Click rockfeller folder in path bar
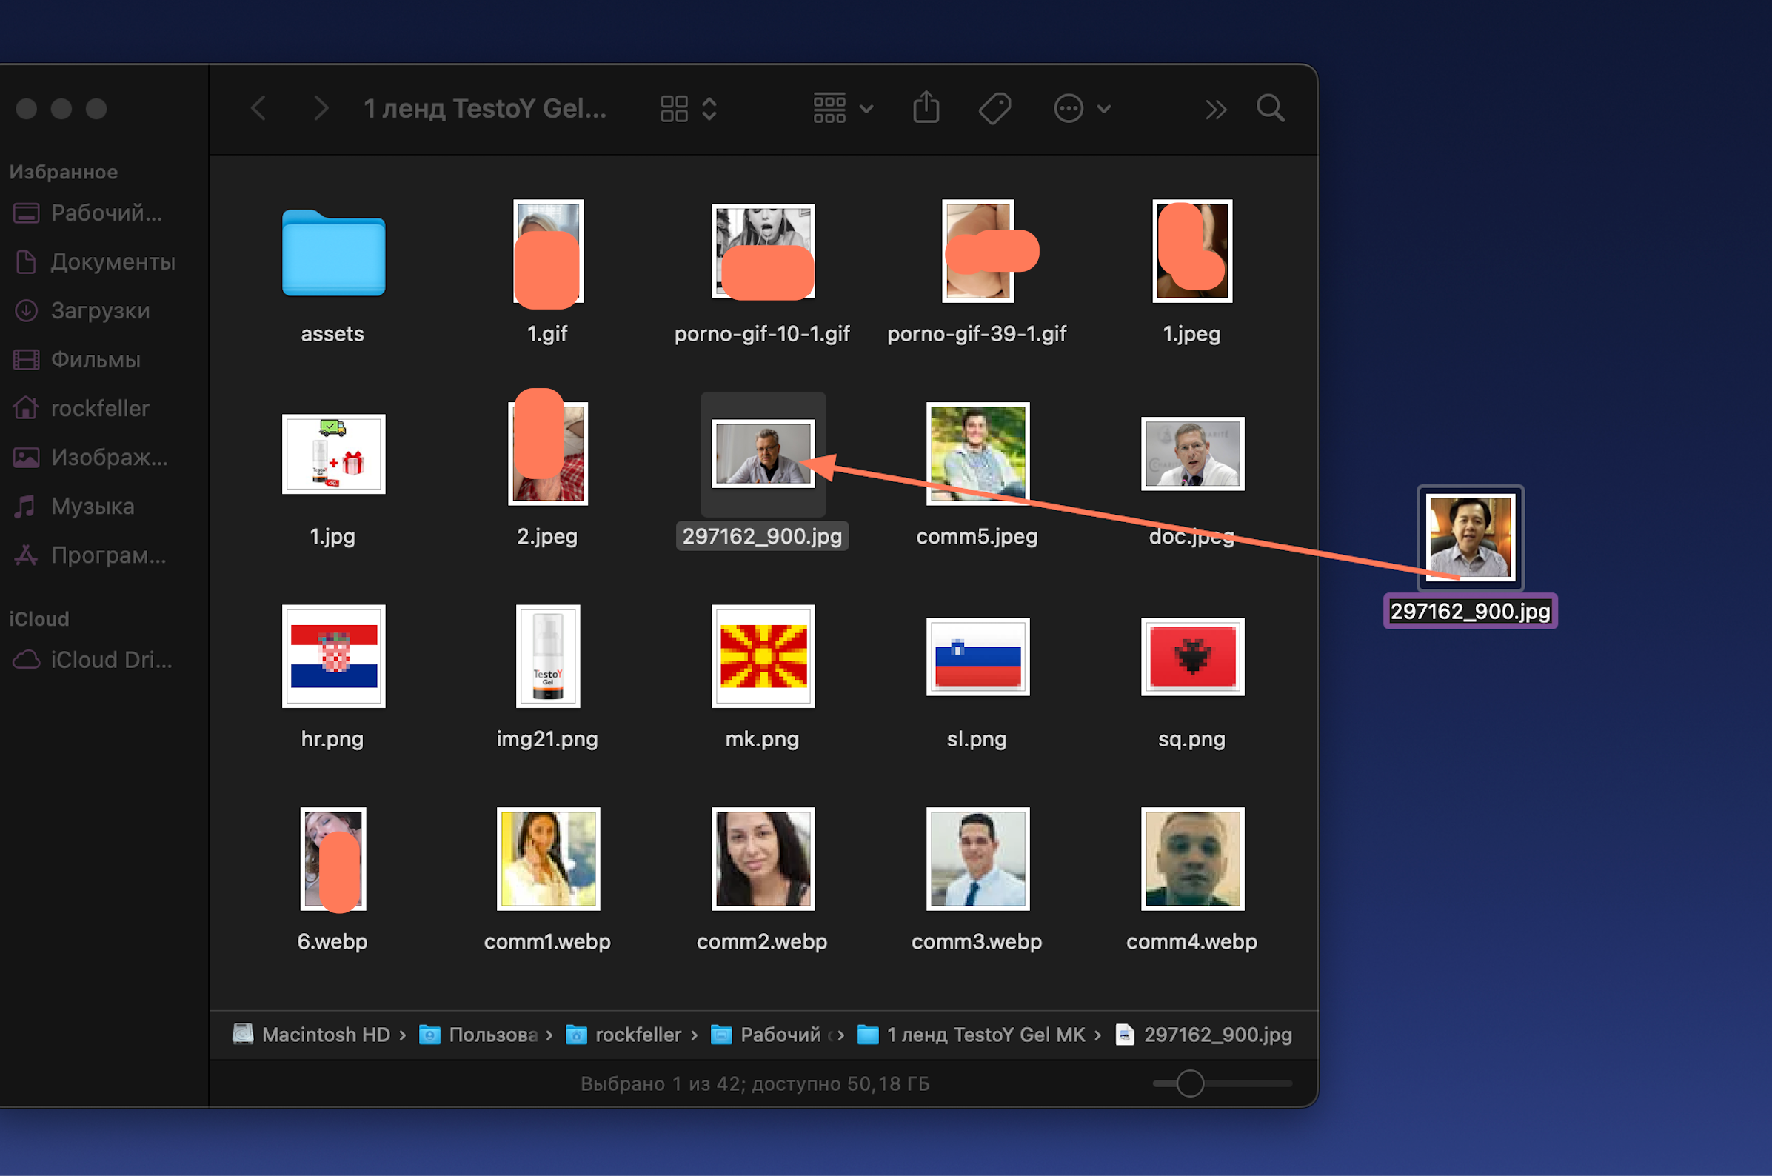The image size is (1772, 1176). click(x=624, y=1035)
